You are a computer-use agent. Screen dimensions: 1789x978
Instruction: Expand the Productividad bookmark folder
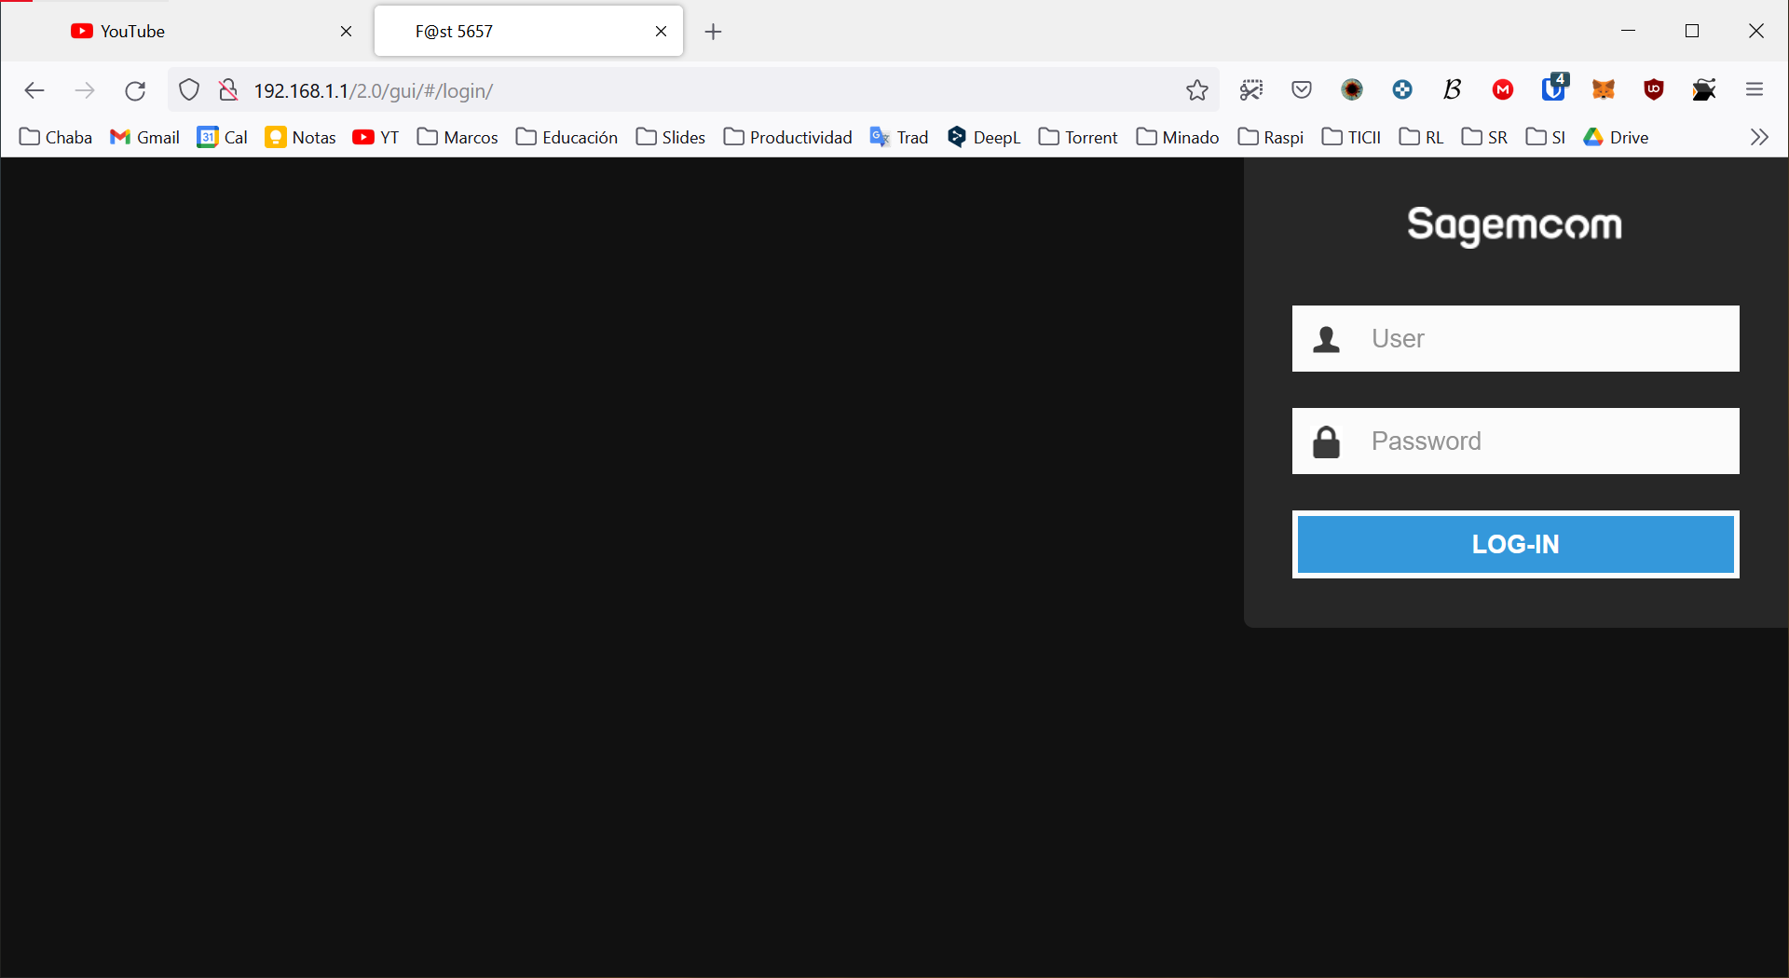coord(787,137)
